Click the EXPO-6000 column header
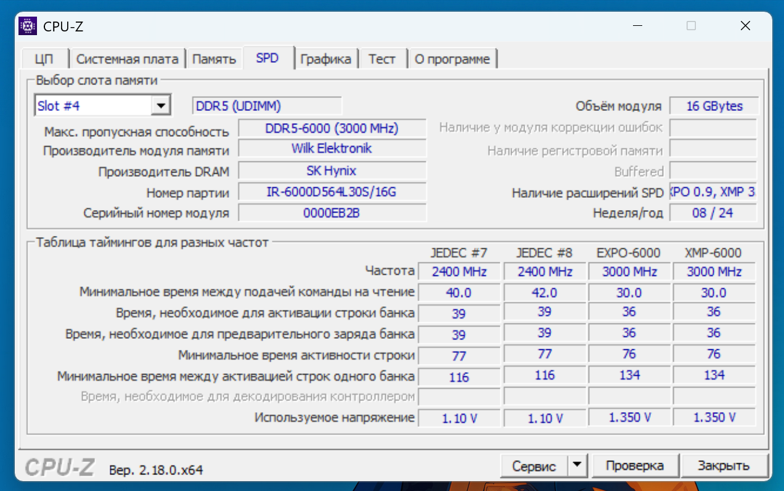The image size is (784, 491). (629, 253)
